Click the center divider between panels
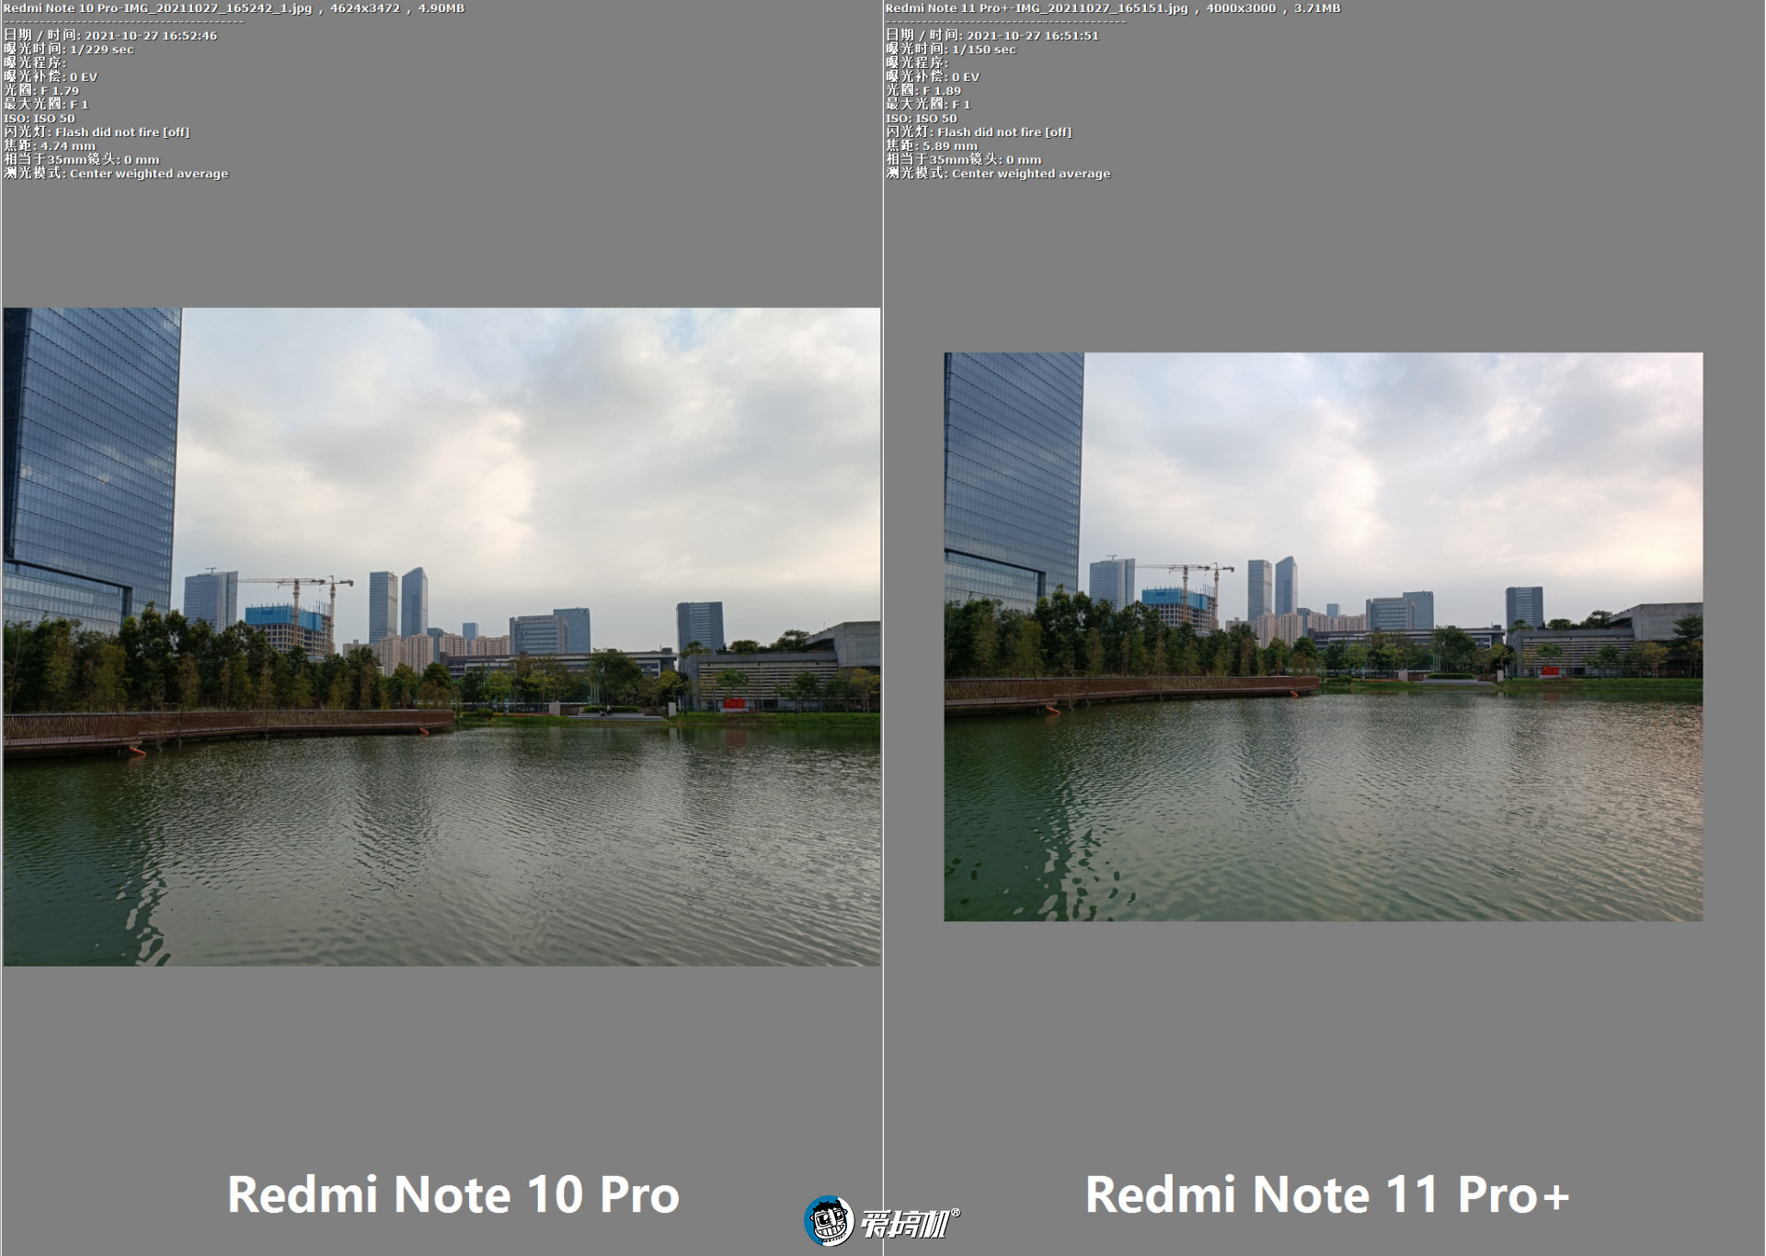This screenshot has height=1256, width=1766. [x=882, y=628]
